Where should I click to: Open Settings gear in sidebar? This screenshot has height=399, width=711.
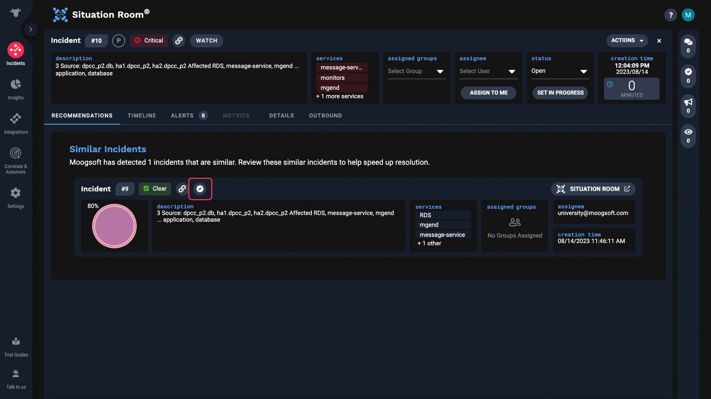click(x=16, y=198)
